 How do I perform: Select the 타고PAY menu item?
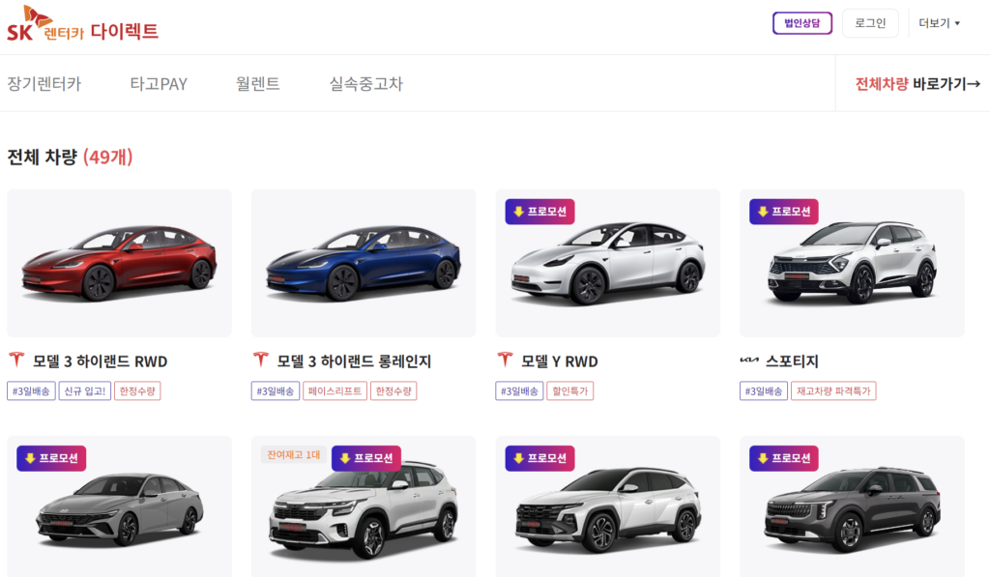[x=158, y=84]
